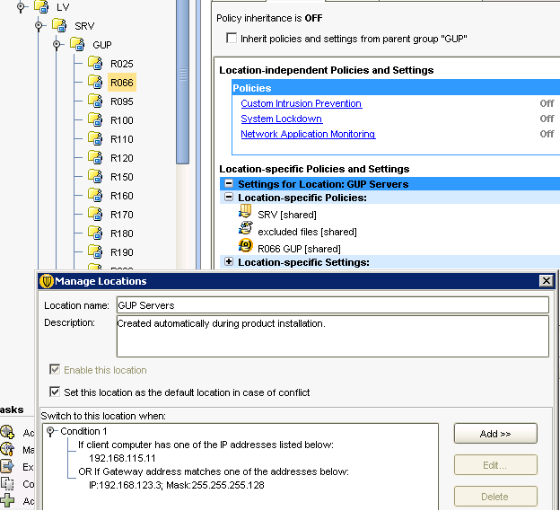The height and width of the screenshot is (511, 560).
Task: Click the SRV shared policy shield icon
Action: pos(245,211)
